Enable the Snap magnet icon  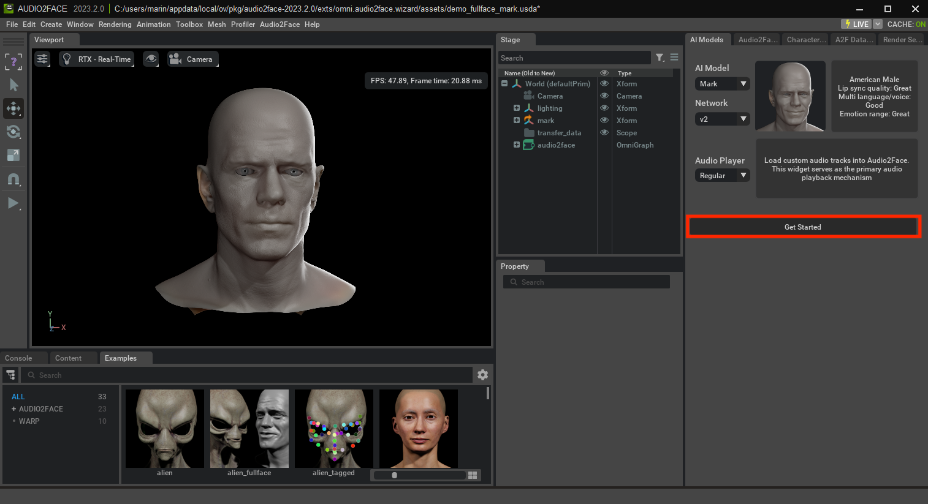(13, 179)
